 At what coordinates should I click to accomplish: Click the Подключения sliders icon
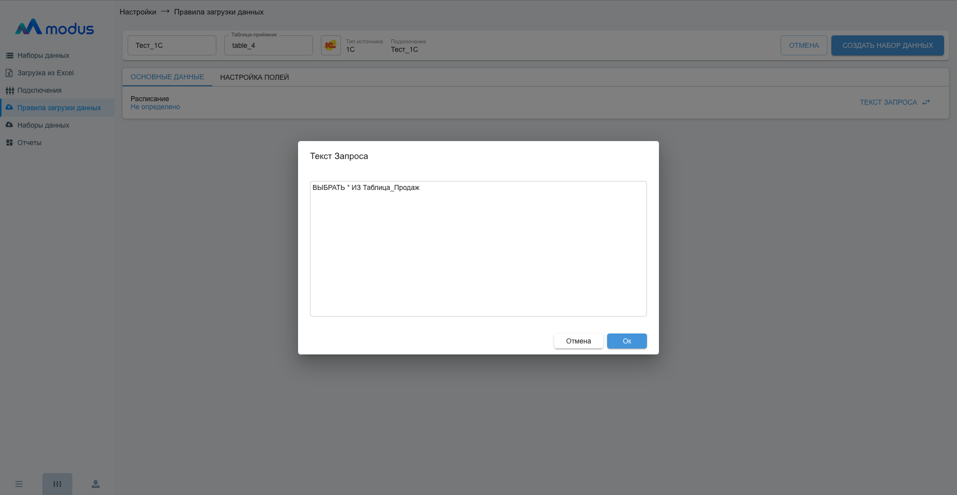9,90
